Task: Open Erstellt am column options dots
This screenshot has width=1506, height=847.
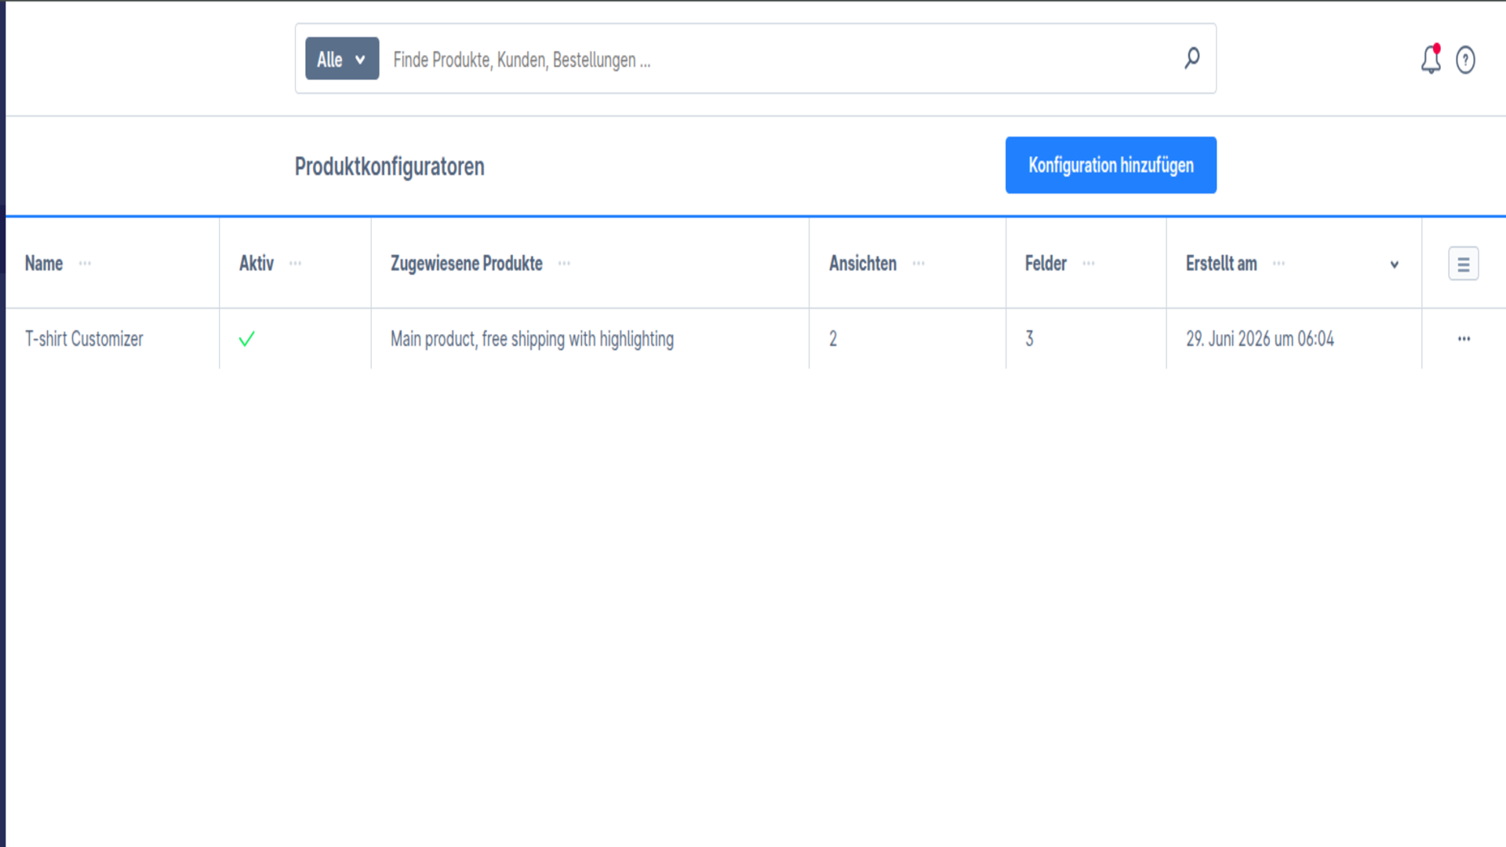Action: 1279,264
